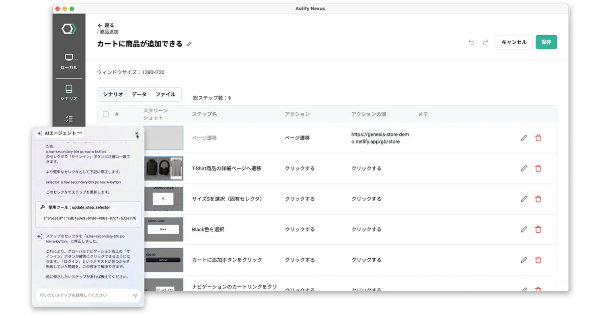The height and width of the screenshot is (316, 602).
Task: Click the undo arrow icon
Action: point(471,42)
